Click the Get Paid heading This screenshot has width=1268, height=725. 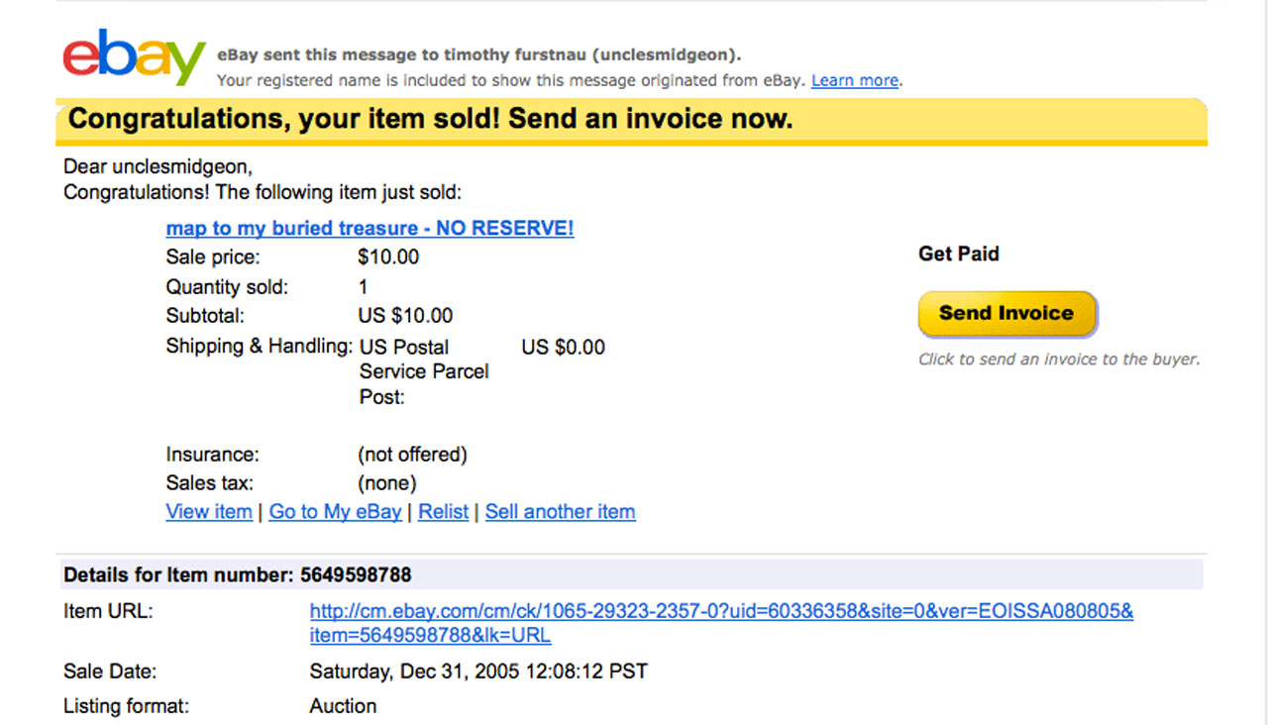959,254
